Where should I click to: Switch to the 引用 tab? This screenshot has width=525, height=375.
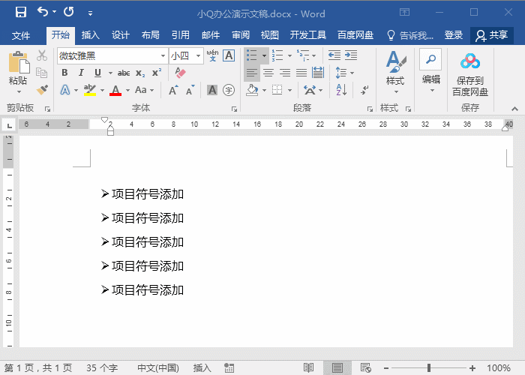click(181, 34)
